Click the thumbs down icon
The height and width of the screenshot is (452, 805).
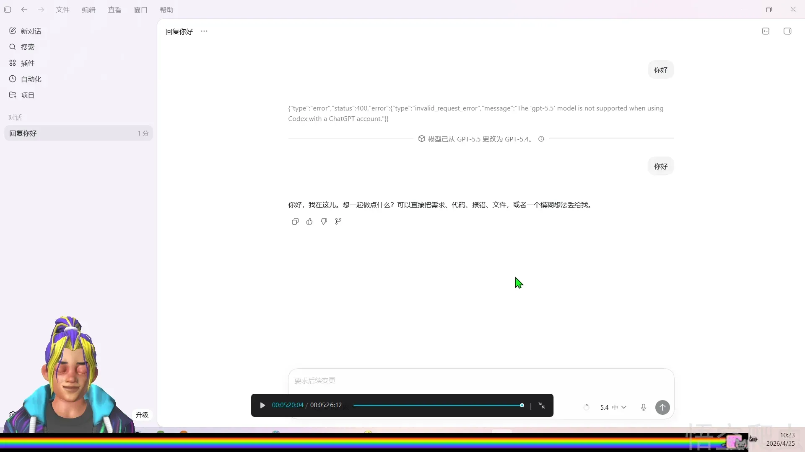[x=324, y=221]
